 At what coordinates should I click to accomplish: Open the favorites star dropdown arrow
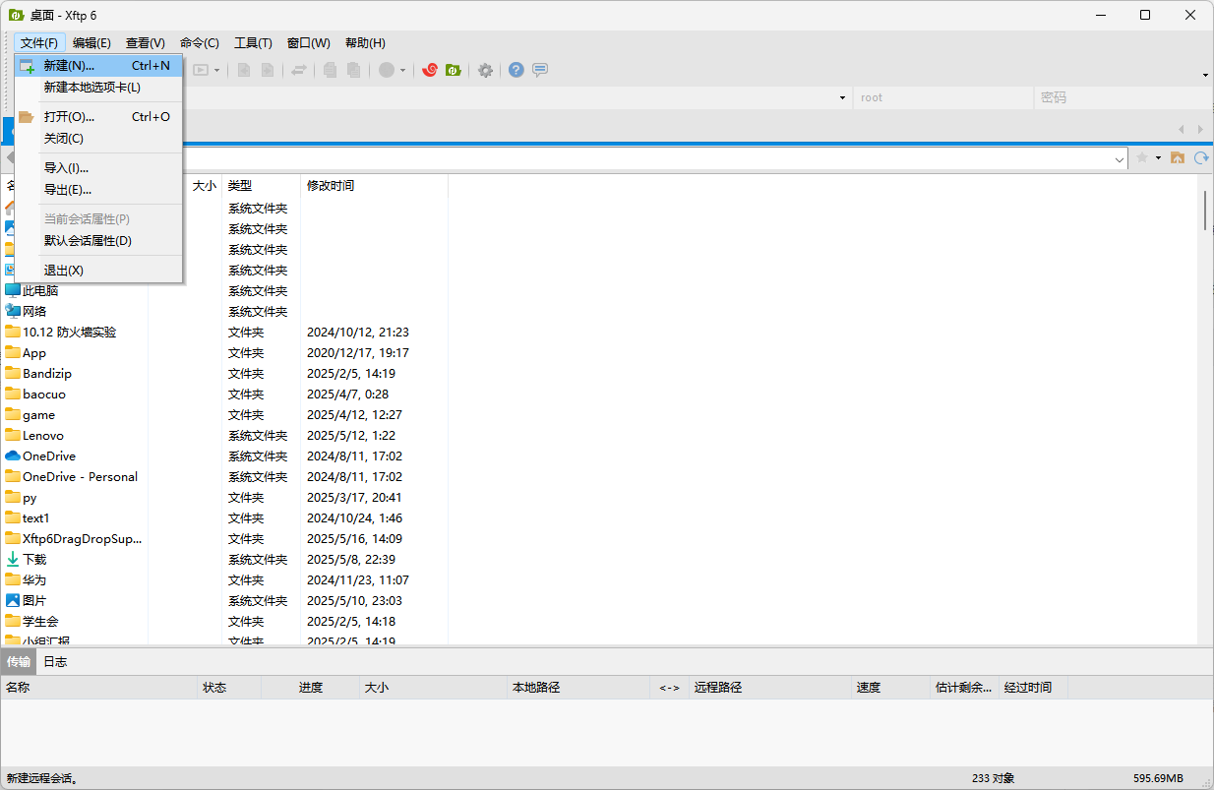click(1158, 157)
